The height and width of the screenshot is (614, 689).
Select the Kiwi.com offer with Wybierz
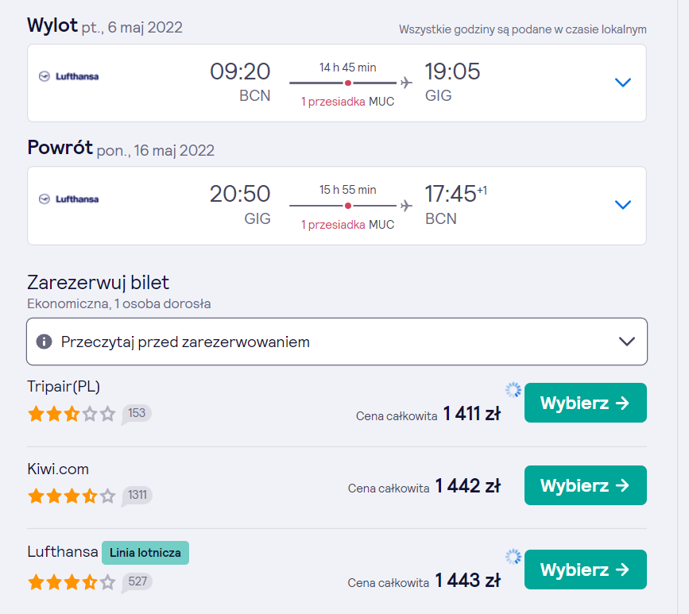point(586,485)
